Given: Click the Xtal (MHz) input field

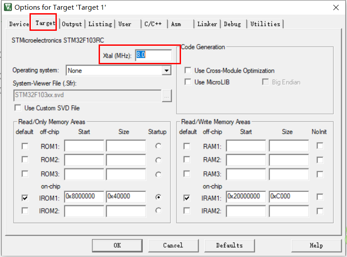Looking at the screenshot, I should [153, 55].
